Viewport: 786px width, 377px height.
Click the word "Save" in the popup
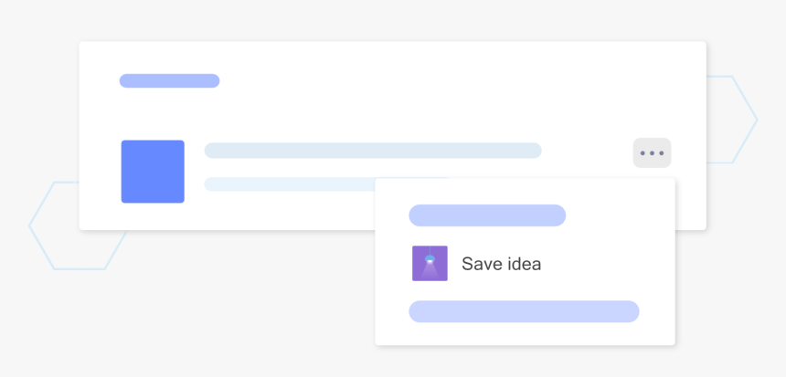tap(481, 264)
